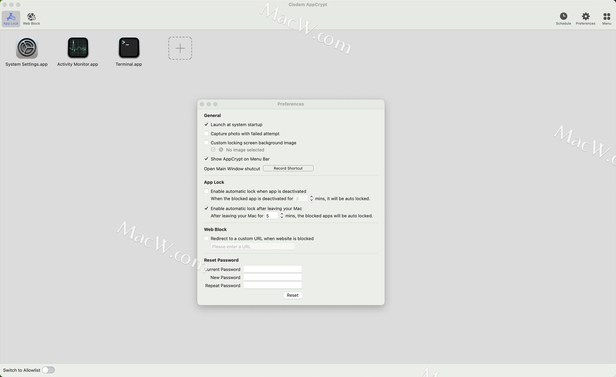Uncheck Launch at system startup
The height and width of the screenshot is (377, 616).
(x=206, y=124)
